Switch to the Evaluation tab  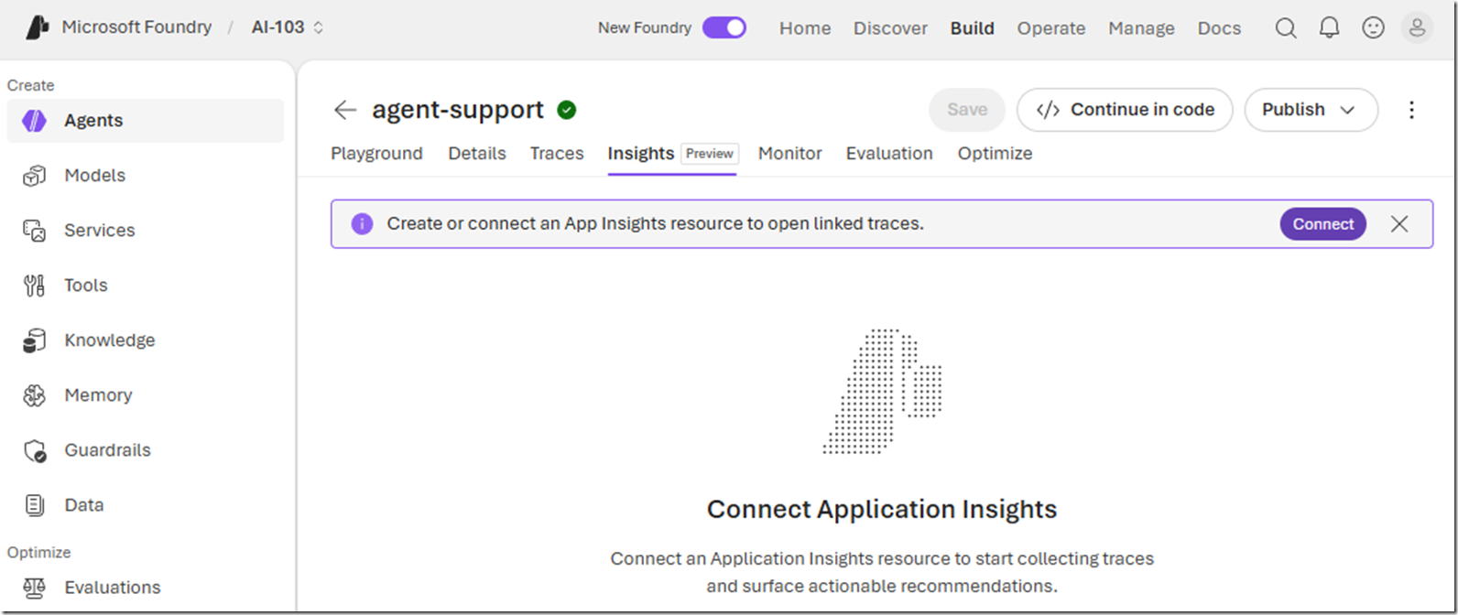[x=889, y=154]
